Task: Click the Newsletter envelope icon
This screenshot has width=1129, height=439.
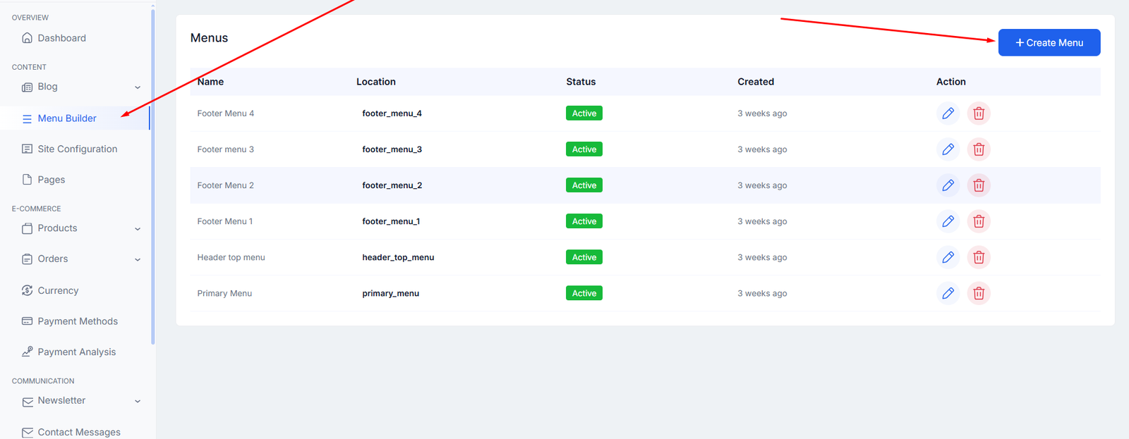Action: (27, 402)
